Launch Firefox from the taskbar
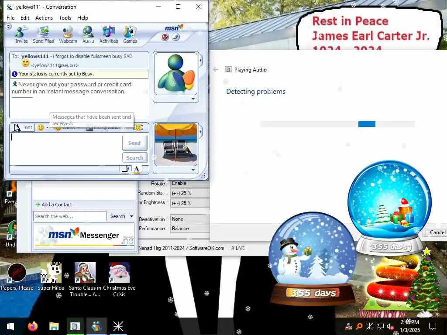This screenshot has height=335, width=447. [32, 326]
